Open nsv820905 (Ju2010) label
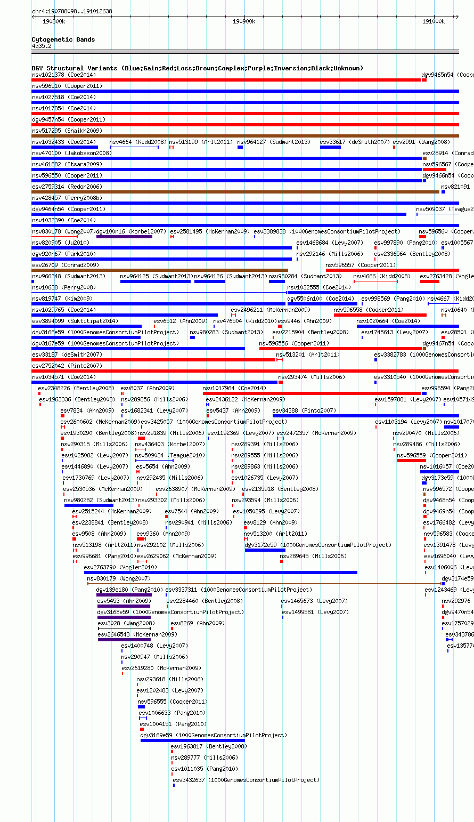Screen dimensions: 474x822 pyautogui.click(x=61, y=243)
